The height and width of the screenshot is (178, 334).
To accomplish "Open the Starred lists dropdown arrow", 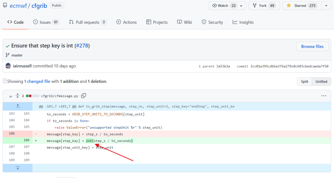I will coord(326,6).
